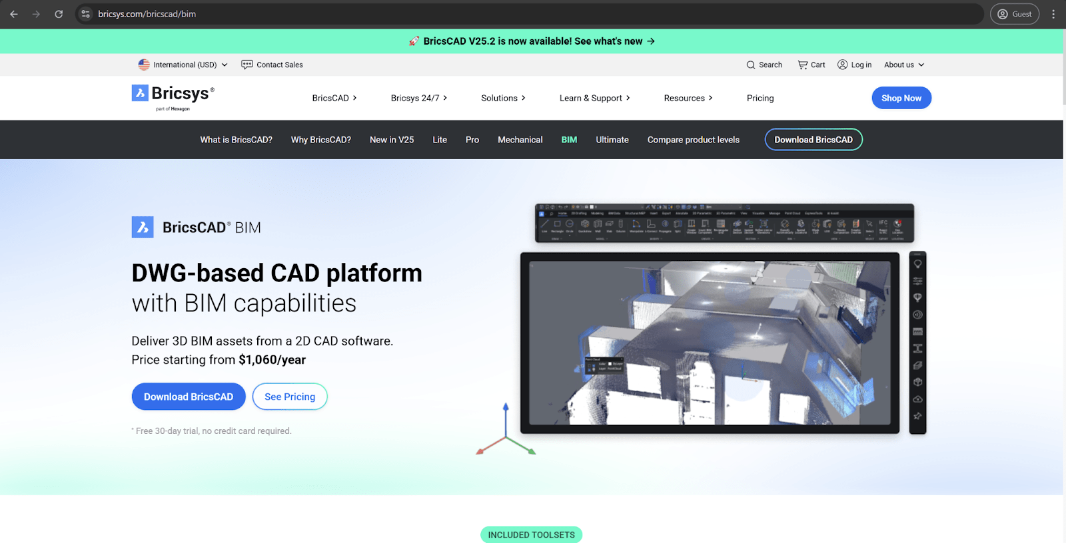Click the "$1,060/year" price text
Image resolution: width=1066 pixels, height=543 pixels.
click(x=272, y=360)
